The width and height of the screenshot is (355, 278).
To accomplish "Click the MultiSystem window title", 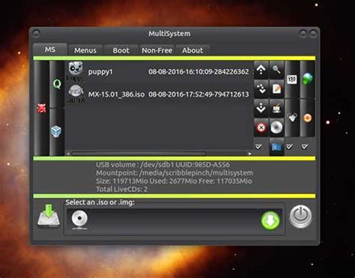I will click(x=169, y=34).
